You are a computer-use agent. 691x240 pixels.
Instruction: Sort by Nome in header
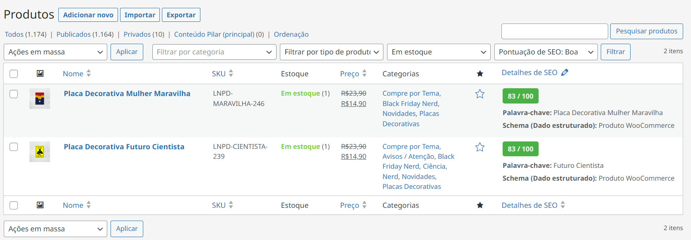tap(73, 73)
